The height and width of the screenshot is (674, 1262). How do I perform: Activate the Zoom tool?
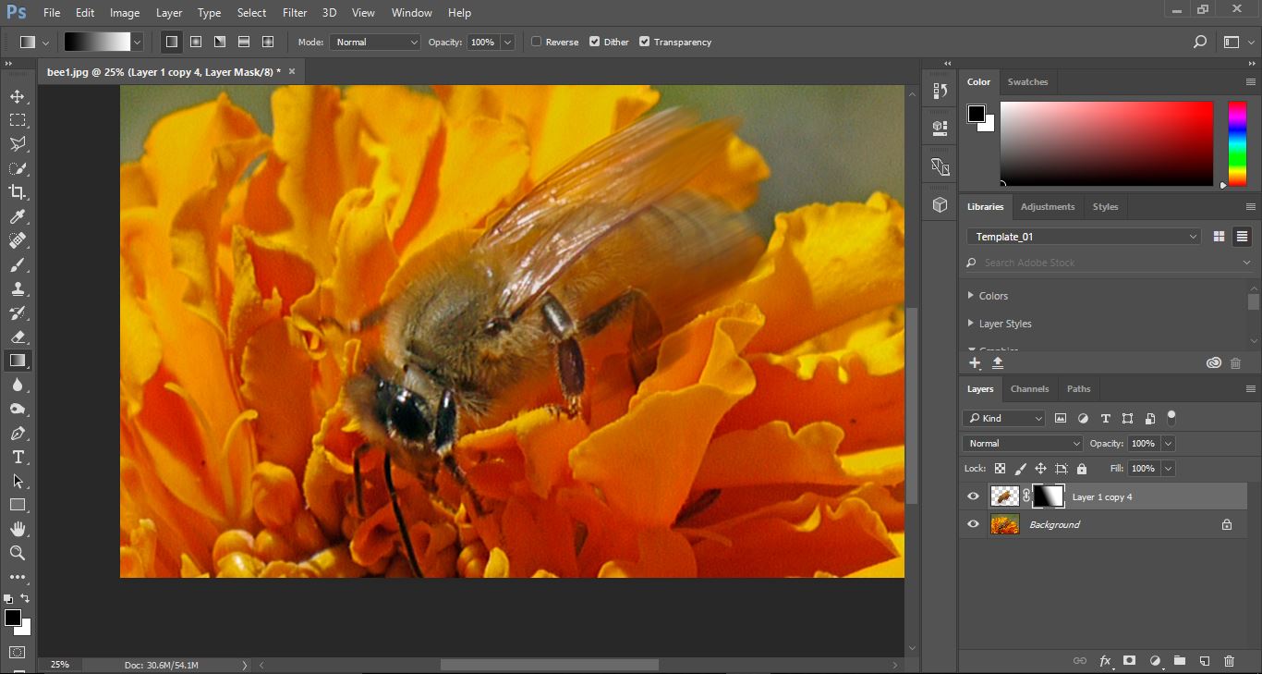coord(18,553)
